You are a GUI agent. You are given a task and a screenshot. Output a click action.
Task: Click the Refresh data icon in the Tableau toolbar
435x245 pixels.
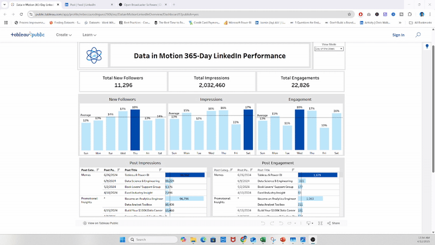pyautogui.click(x=290, y=223)
